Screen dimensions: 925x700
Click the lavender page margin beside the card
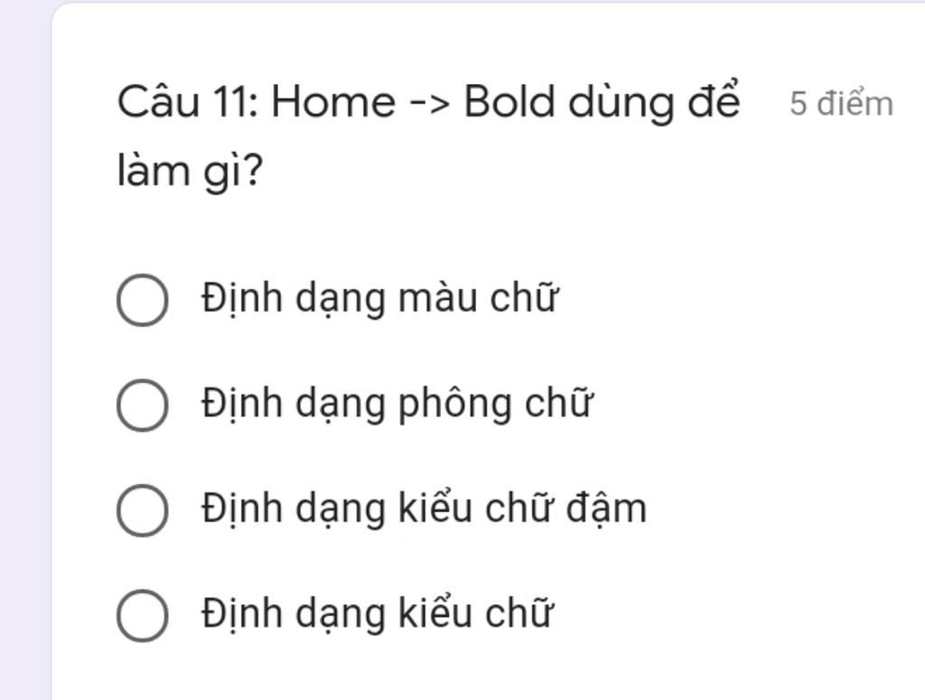(x=24, y=354)
